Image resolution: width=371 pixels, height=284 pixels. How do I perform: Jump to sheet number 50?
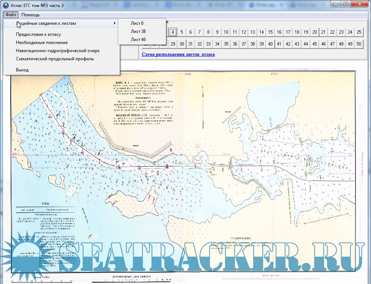(x=359, y=44)
